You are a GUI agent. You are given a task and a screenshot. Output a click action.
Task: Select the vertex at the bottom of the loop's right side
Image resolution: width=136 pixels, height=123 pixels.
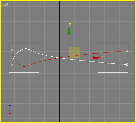(x=30, y=65)
